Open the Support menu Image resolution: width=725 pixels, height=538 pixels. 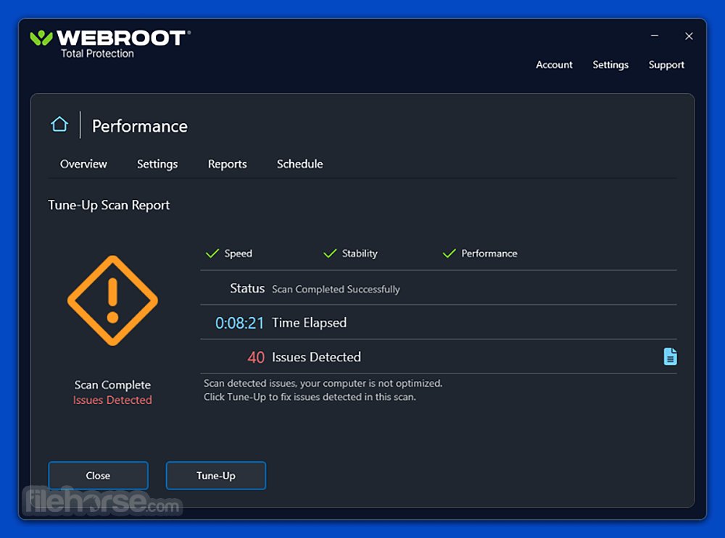[x=666, y=65]
